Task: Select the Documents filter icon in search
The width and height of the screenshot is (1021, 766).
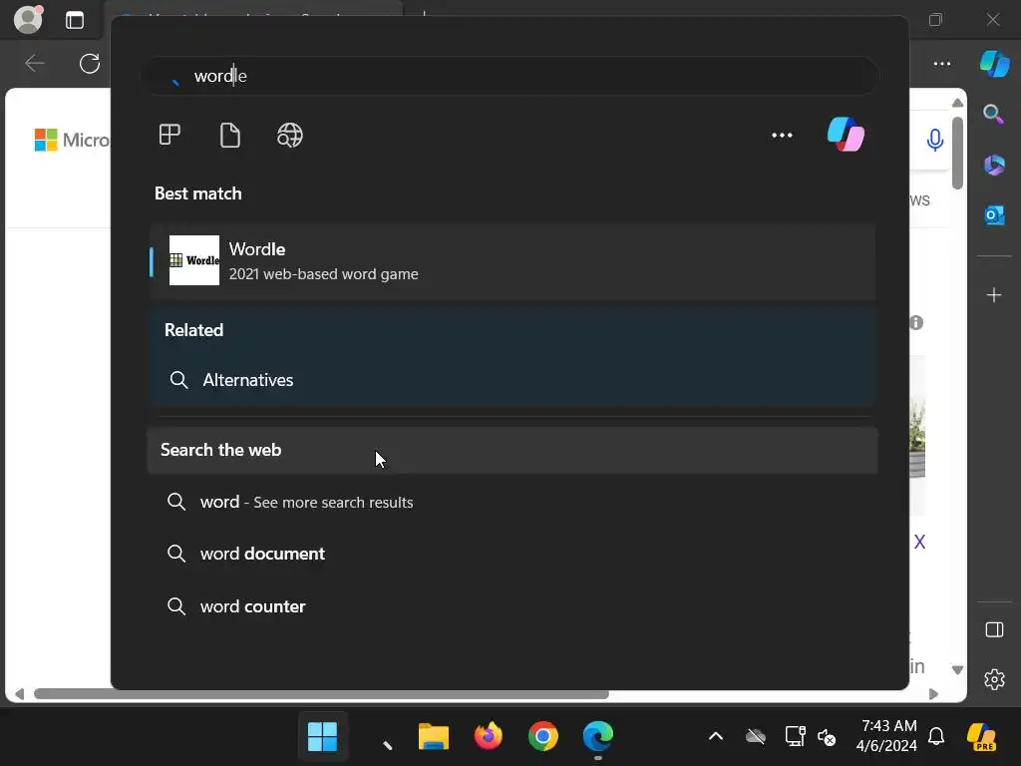Action: [230, 135]
